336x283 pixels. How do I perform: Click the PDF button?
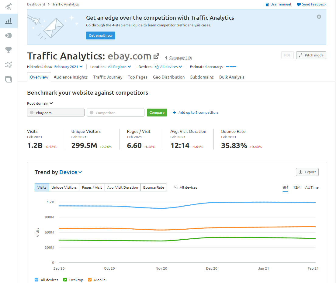click(x=287, y=55)
